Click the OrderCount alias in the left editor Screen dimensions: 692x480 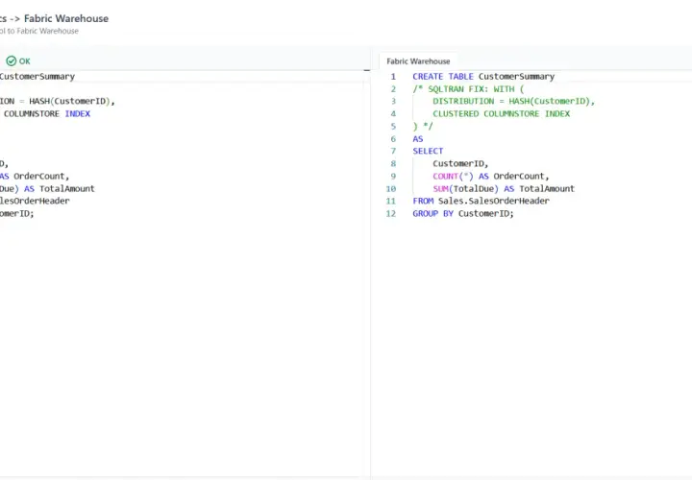41,177
